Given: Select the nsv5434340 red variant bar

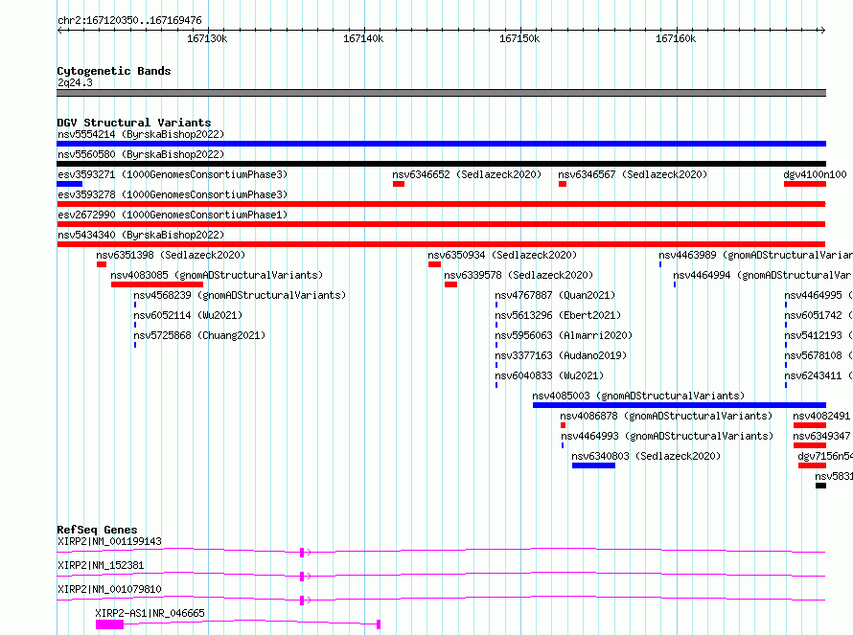Looking at the screenshot, I should tap(441, 244).
